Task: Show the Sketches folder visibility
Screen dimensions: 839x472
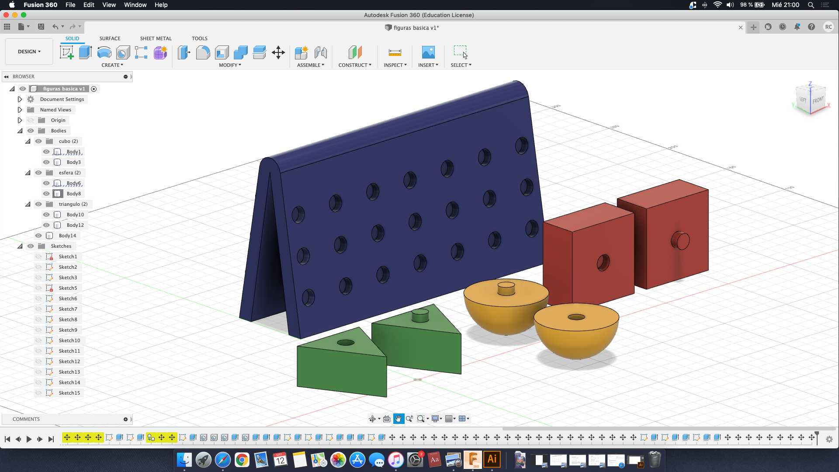Action: point(31,246)
